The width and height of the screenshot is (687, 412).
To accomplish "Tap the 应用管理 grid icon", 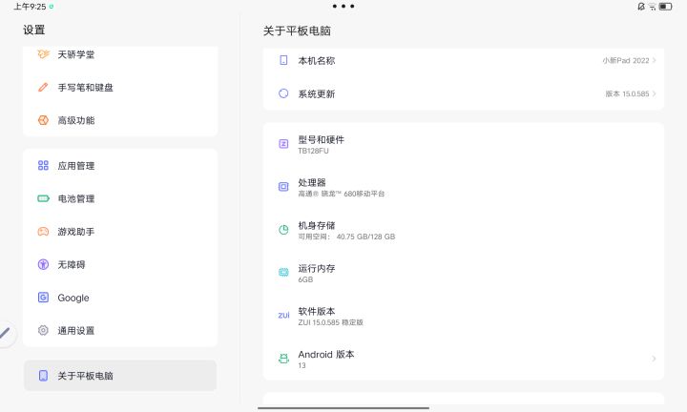I will coord(43,165).
